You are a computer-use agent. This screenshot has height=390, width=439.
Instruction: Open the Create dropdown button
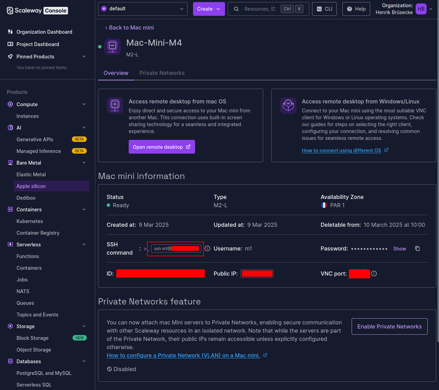coord(209,9)
